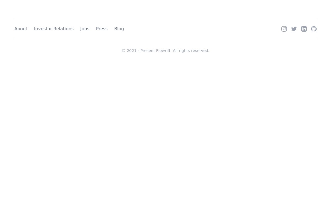Choose Blog from the footer navigation
Screen dimensions: 331x220
click(x=119, y=29)
